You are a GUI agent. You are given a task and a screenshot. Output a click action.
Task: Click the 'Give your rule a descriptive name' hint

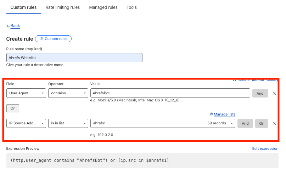(x=35, y=65)
